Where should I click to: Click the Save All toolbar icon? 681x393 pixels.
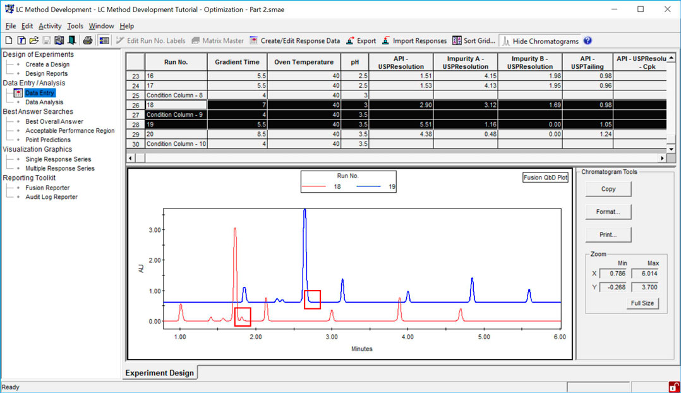59,40
